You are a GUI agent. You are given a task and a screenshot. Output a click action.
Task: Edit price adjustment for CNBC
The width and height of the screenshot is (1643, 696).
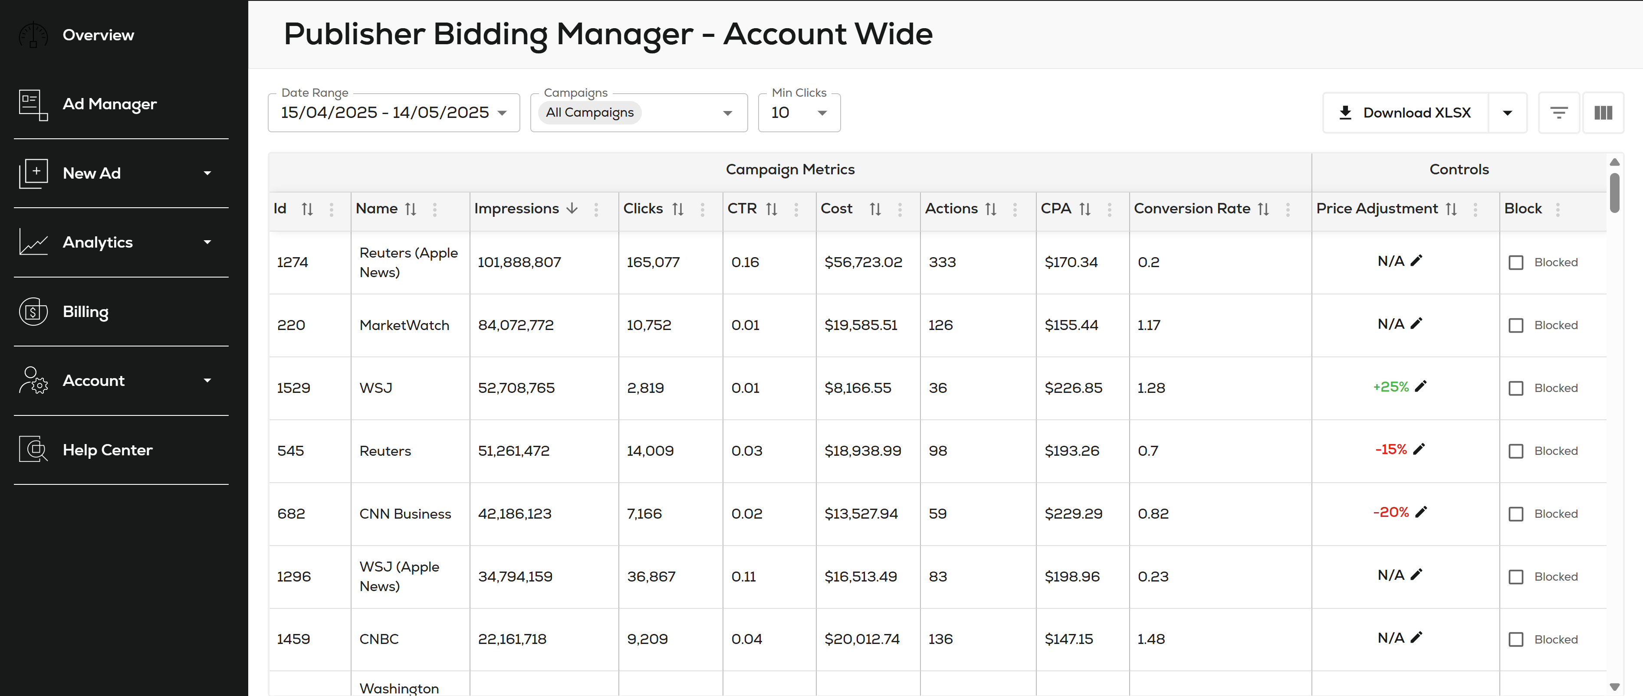point(1416,637)
